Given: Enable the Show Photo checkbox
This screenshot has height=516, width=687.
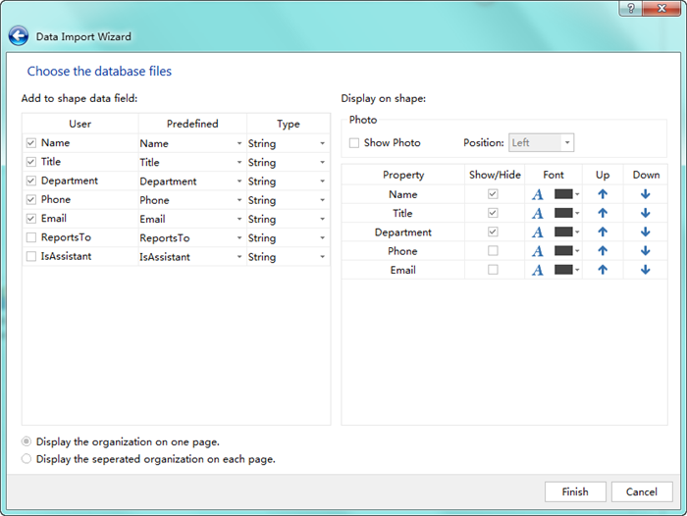Looking at the screenshot, I should pyautogui.click(x=354, y=143).
